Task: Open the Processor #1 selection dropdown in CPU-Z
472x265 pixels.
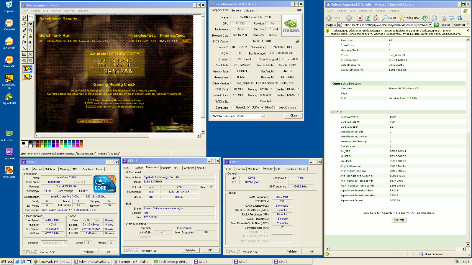Action: (x=65, y=243)
